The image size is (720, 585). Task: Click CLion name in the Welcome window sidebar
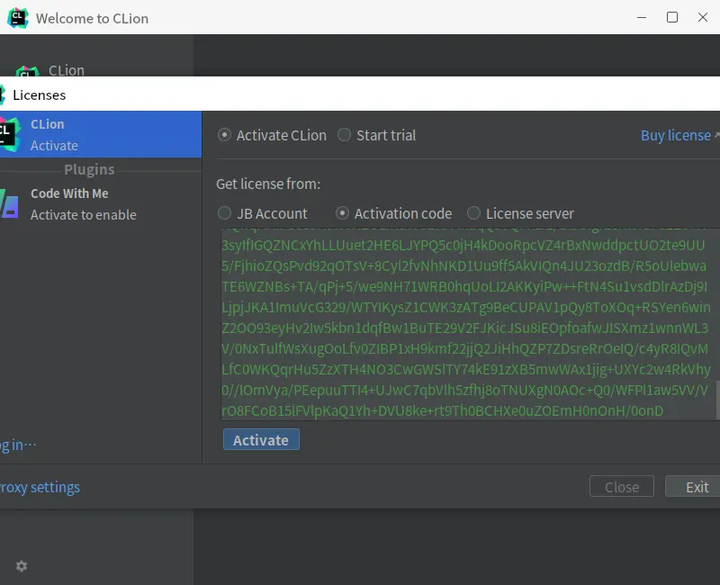67,70
